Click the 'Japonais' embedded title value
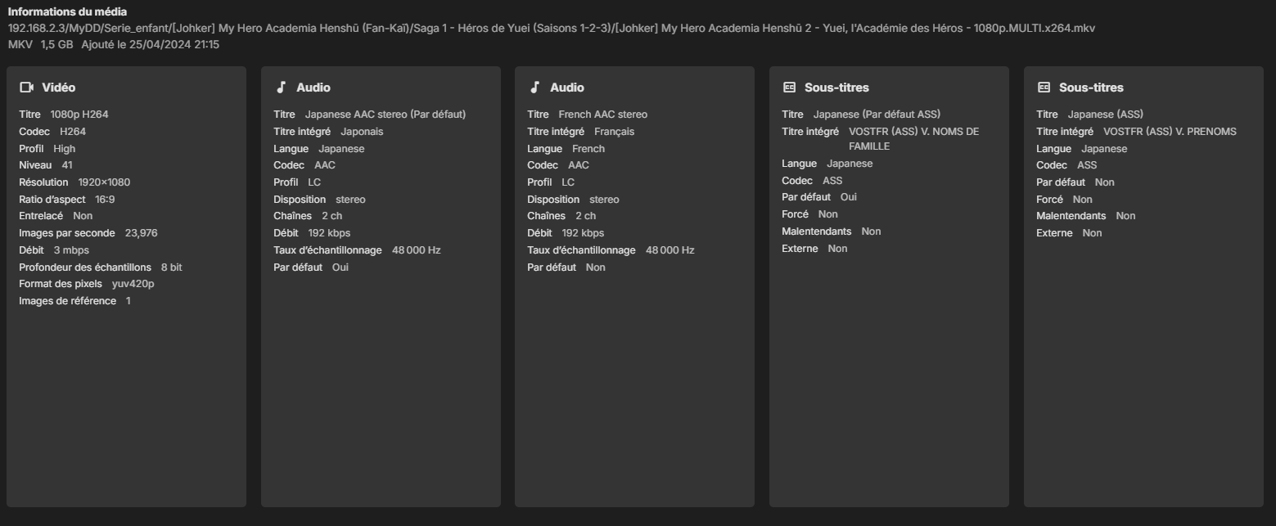 [362, 132]
